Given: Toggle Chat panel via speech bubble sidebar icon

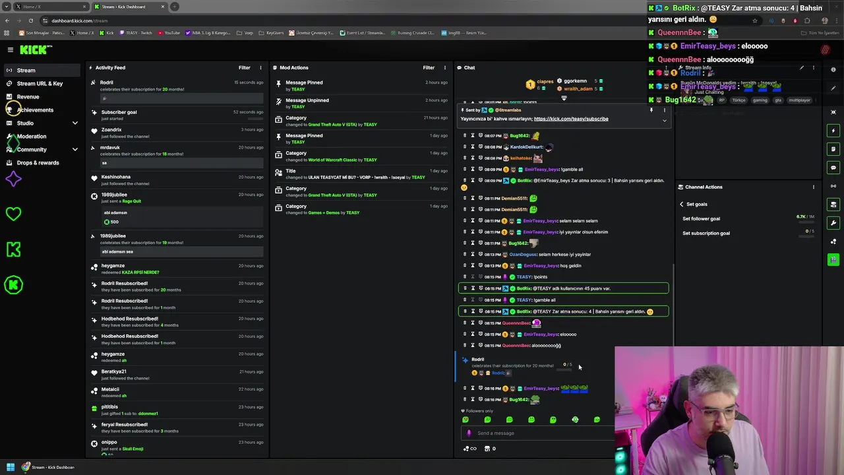Looking at the screenshot, I should tap(833, 168).
